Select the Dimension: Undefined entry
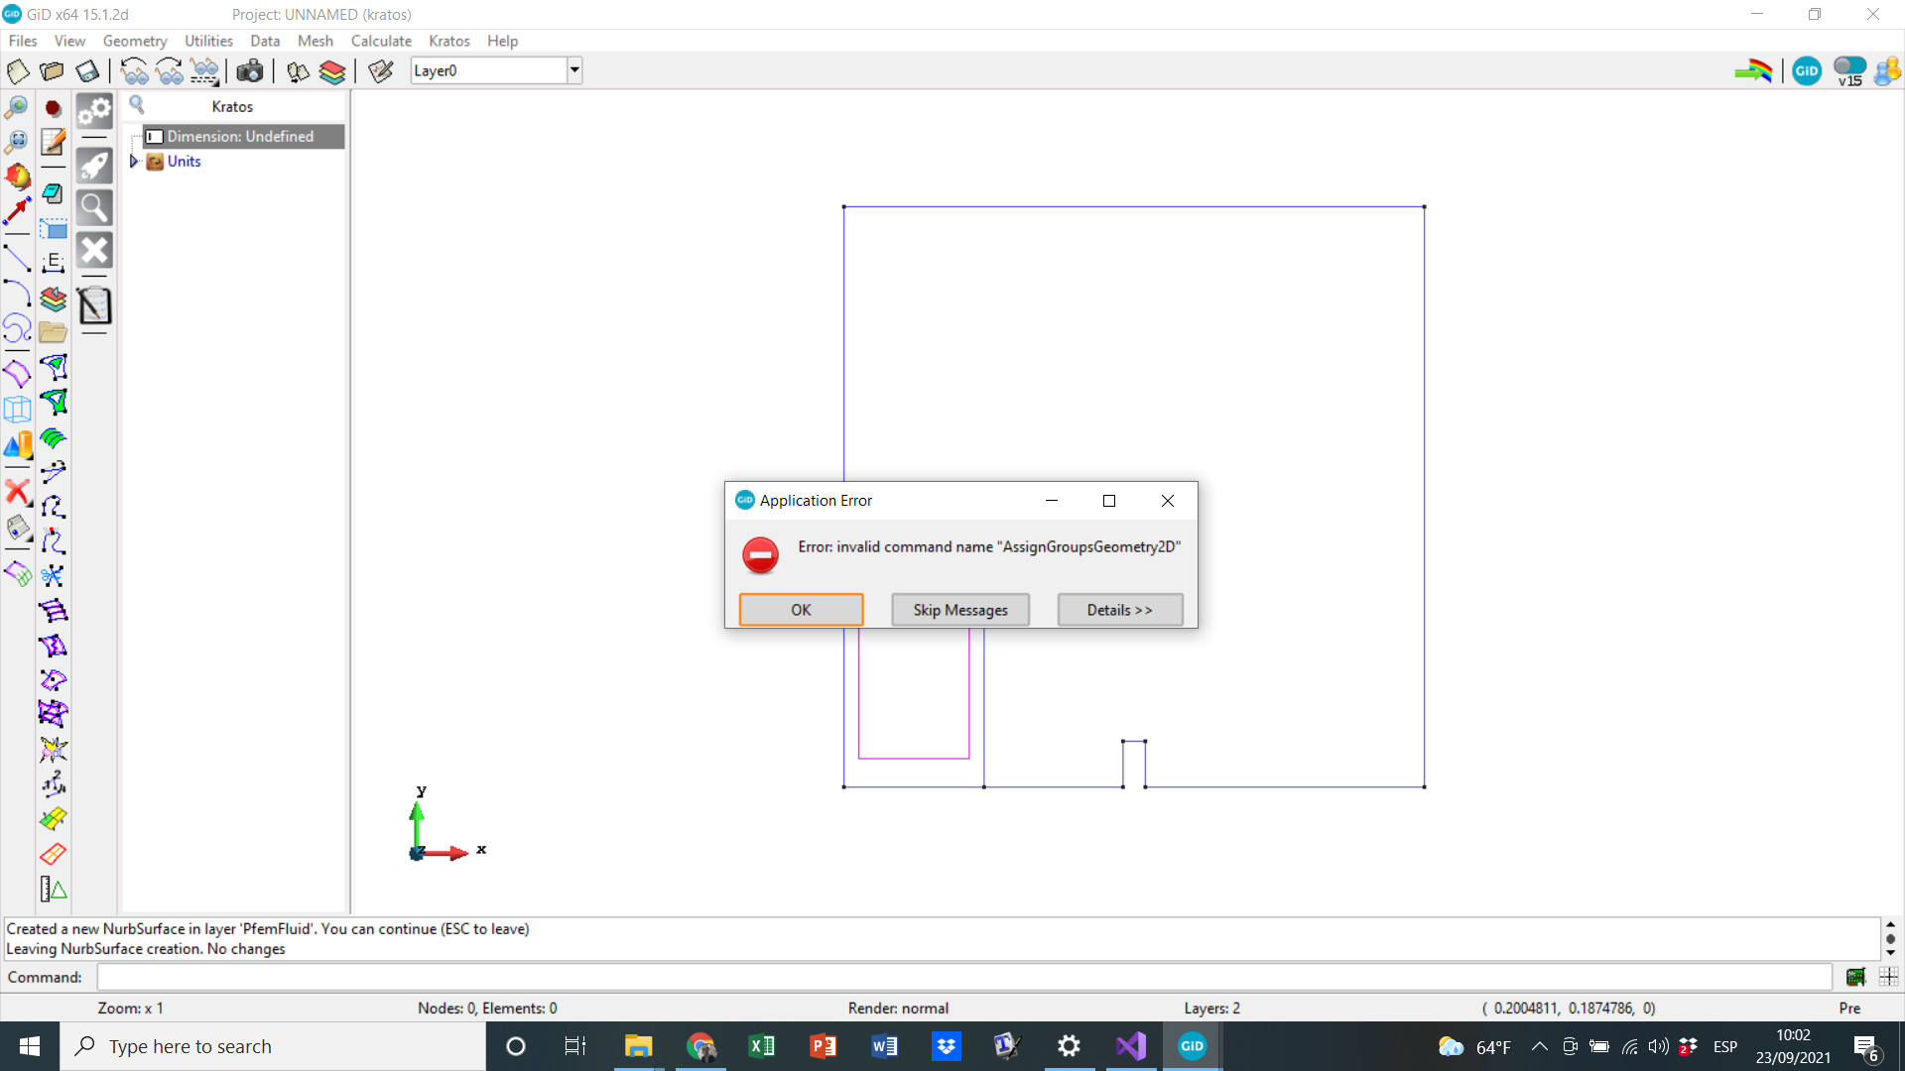The width and height of the screenshot is (1905, 1071). (238, 136)
